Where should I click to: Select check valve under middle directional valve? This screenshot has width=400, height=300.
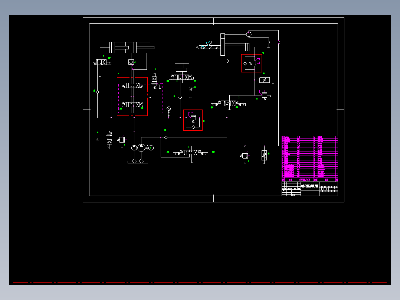tap(180, 97)
